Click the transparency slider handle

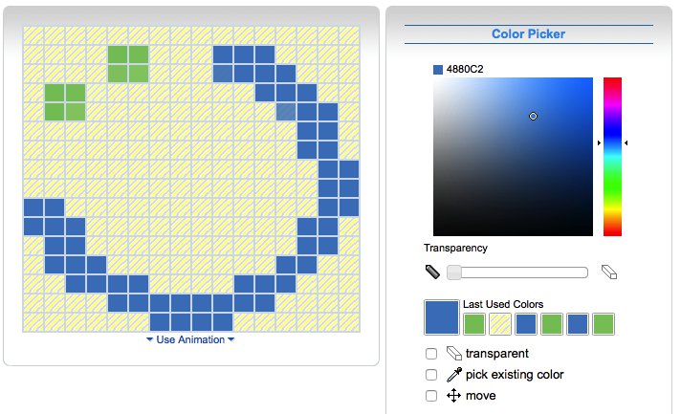click(454, 272)
